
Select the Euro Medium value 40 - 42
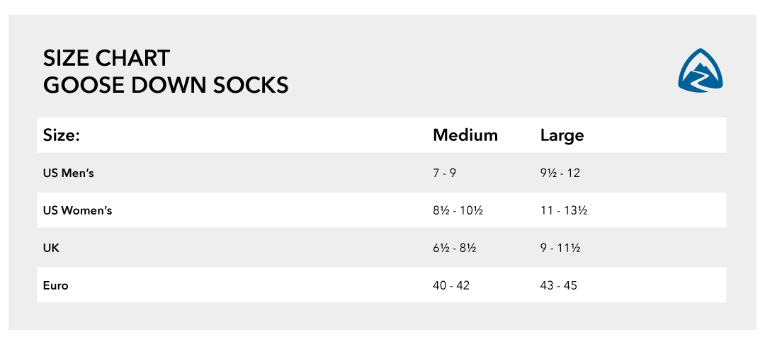point(451,285)
